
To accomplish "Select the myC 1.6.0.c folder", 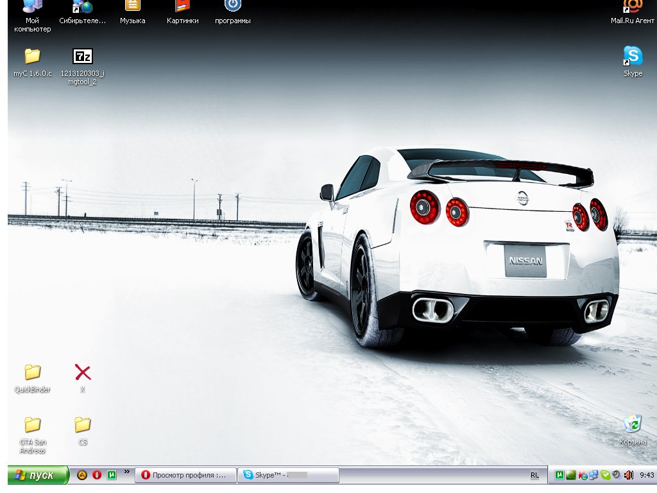I will tap(32, 56).
